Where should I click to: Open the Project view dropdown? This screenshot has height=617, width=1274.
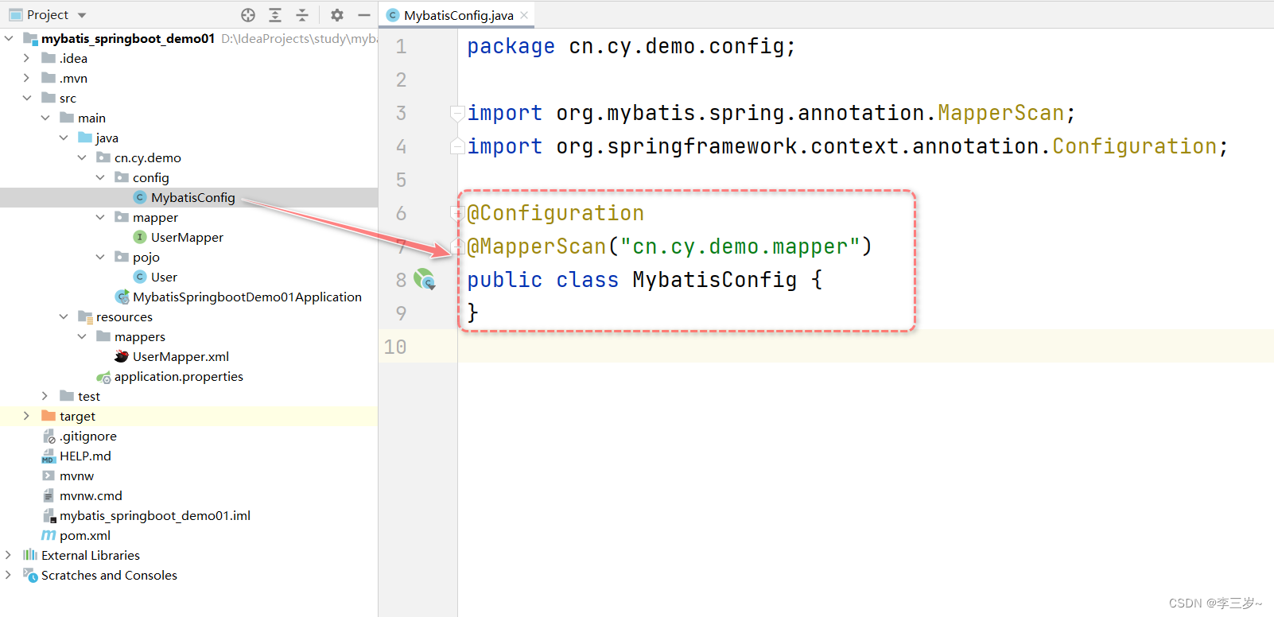pyautogui.click(x=82, y=15)
